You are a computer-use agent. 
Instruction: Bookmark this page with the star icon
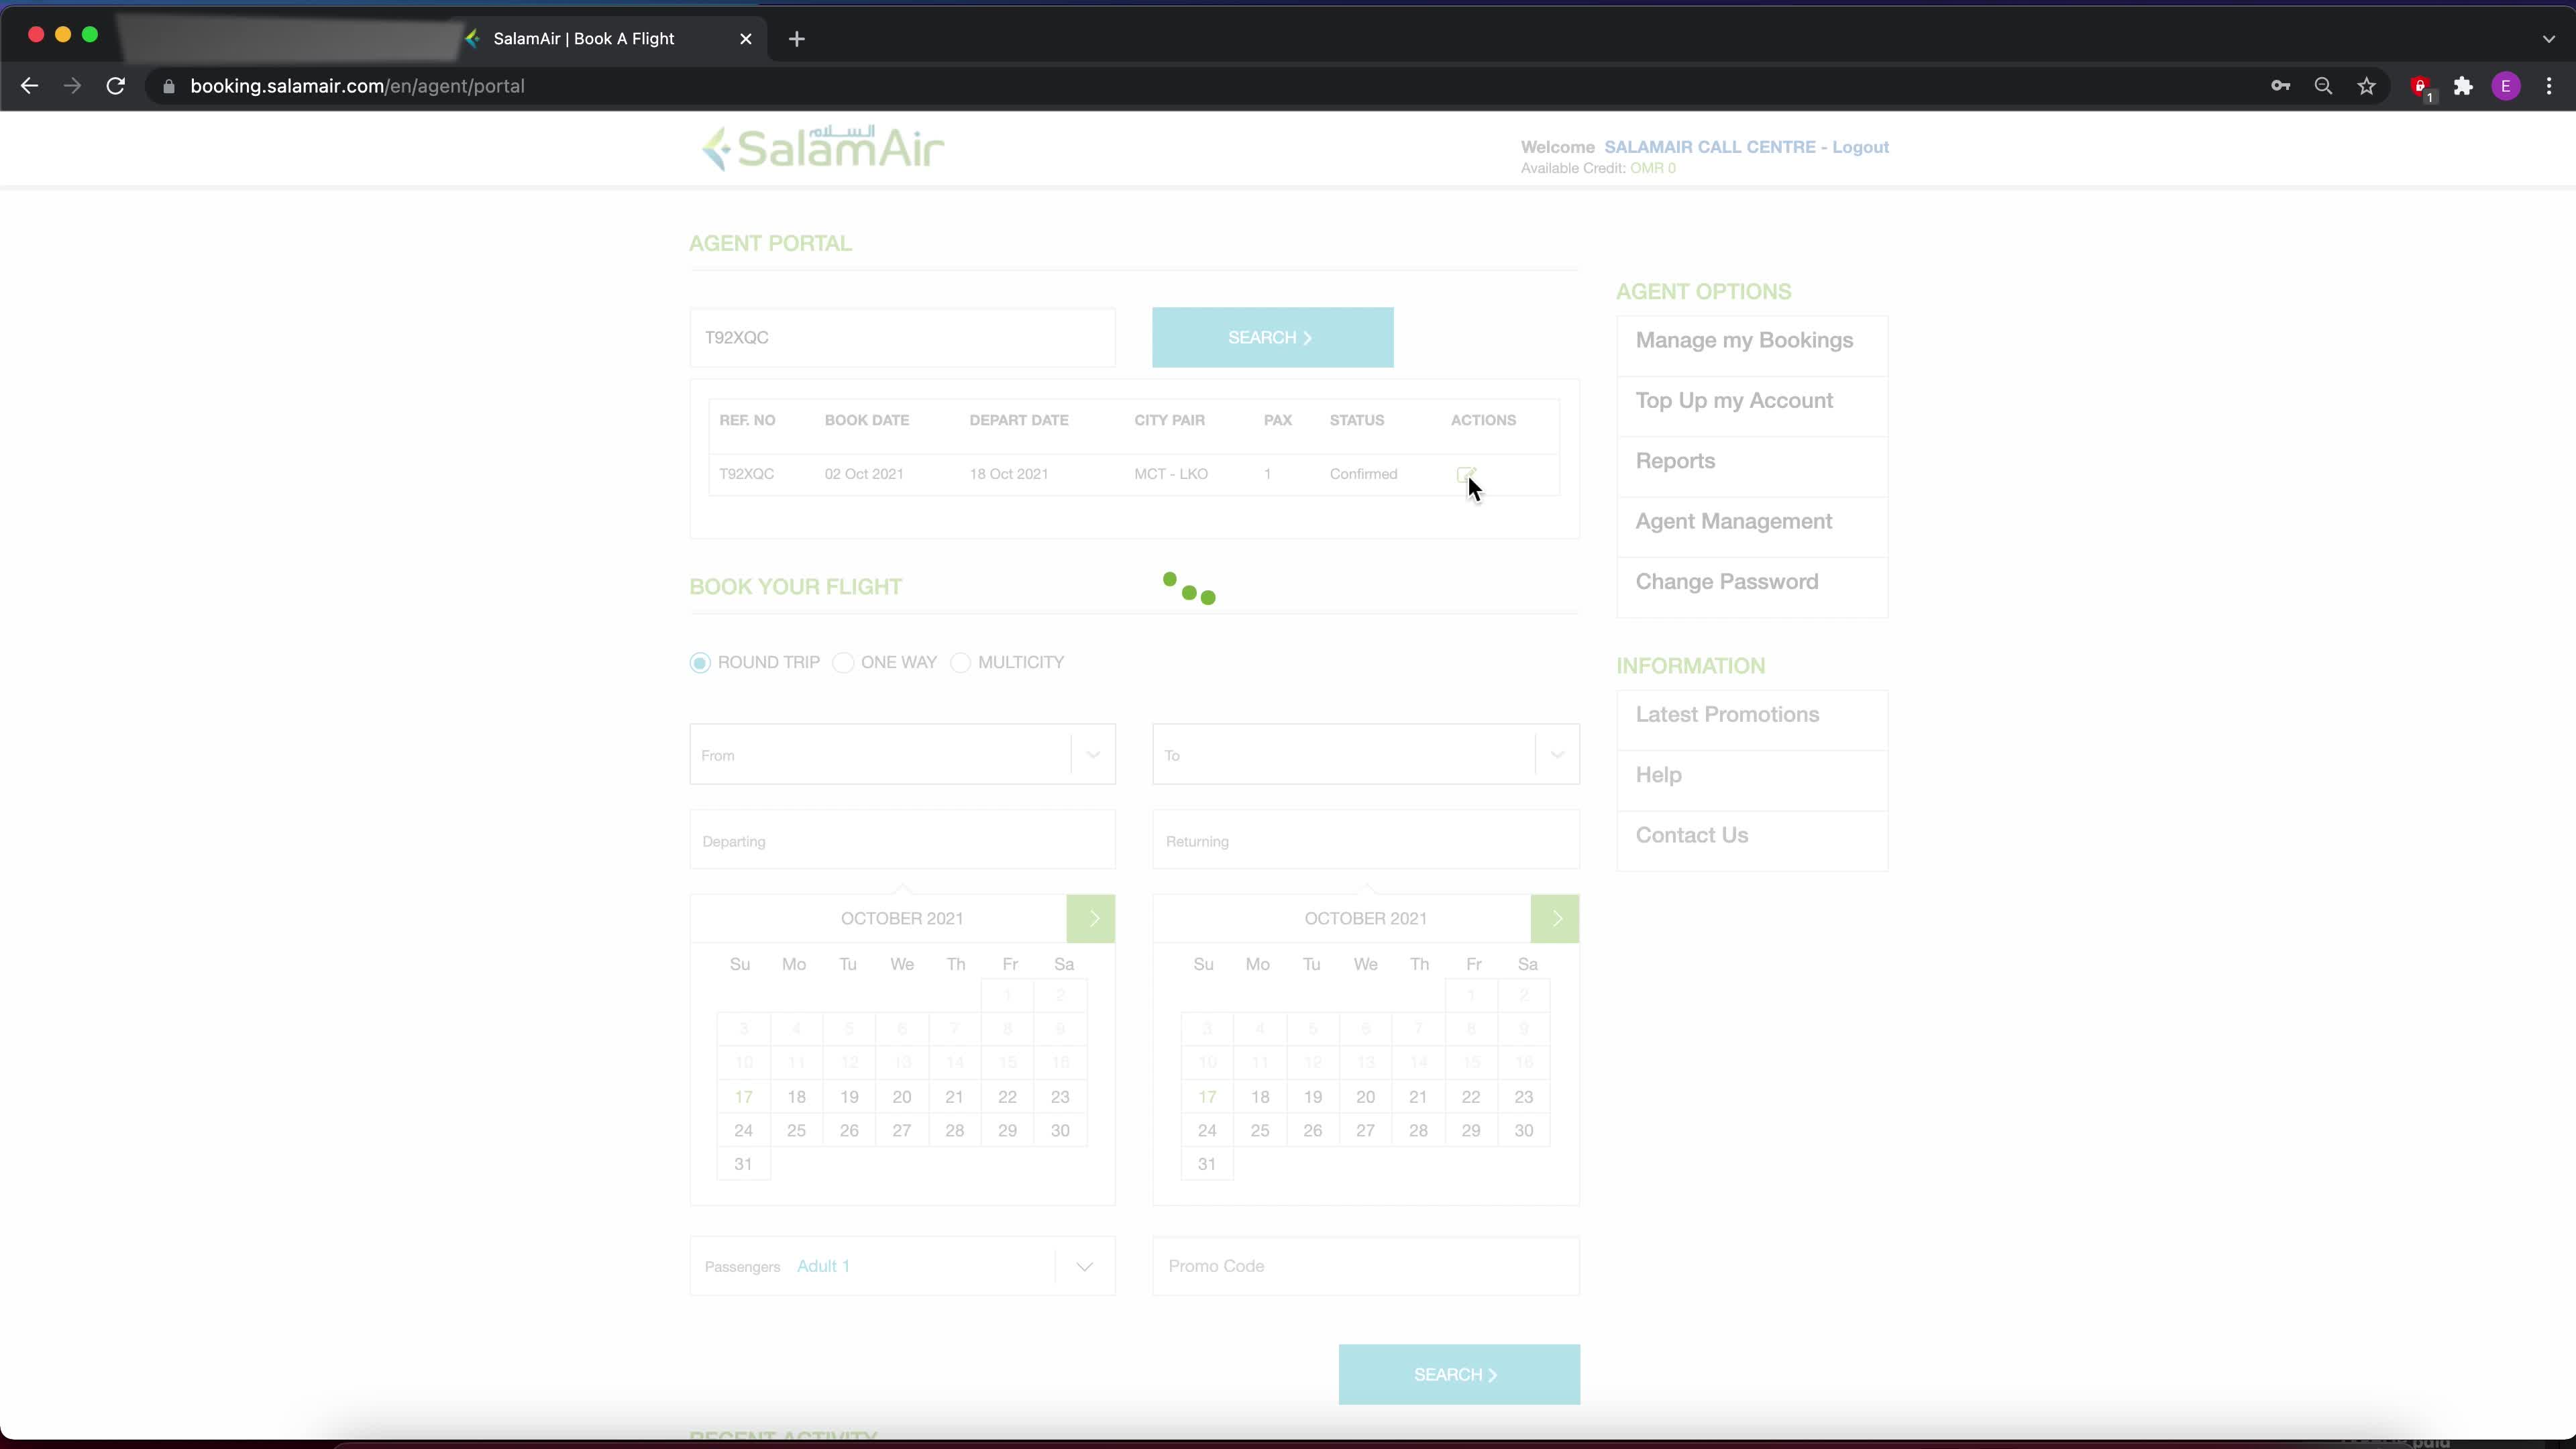pyautogui.click(x=2366, y=86)
